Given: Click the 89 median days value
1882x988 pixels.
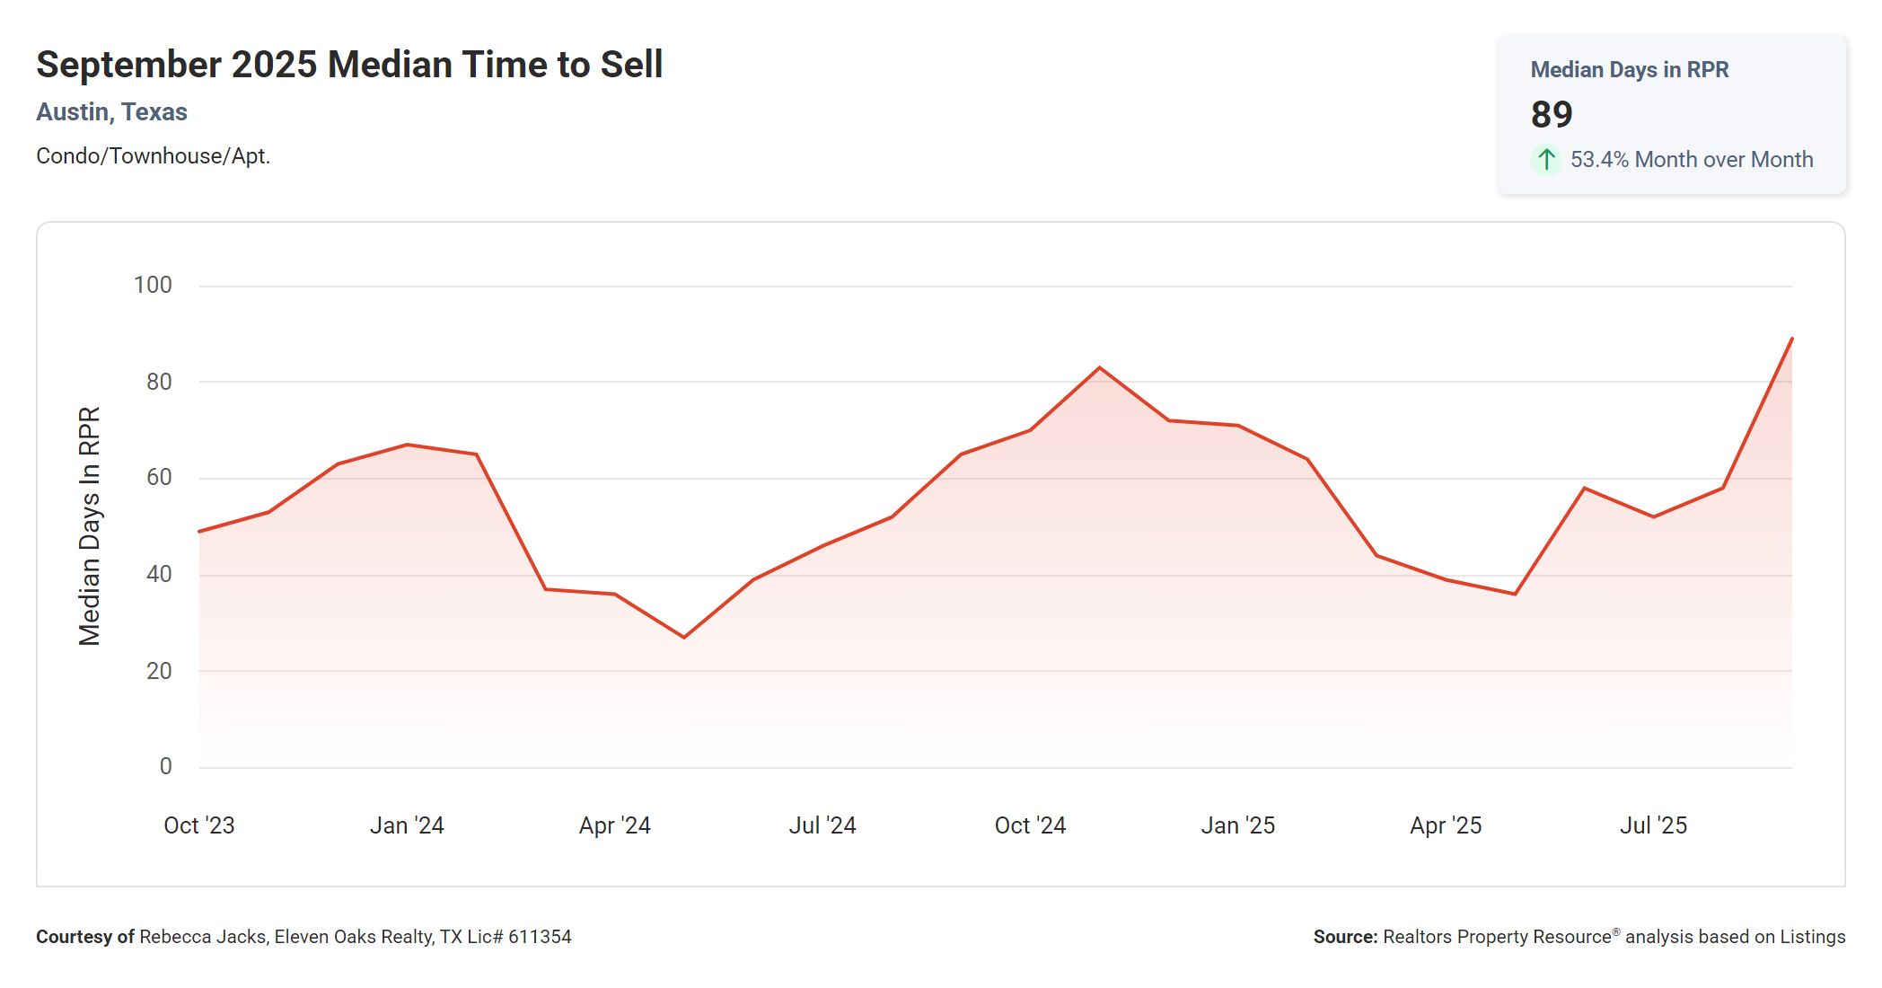Looking at the screenshot, I should click(x=1552, y=115).
